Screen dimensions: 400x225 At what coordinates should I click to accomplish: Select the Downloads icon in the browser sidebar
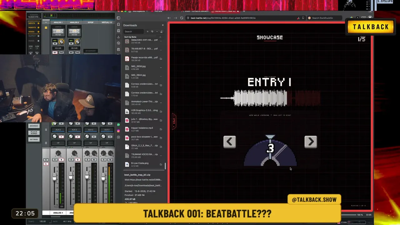[x=118, y=37]
